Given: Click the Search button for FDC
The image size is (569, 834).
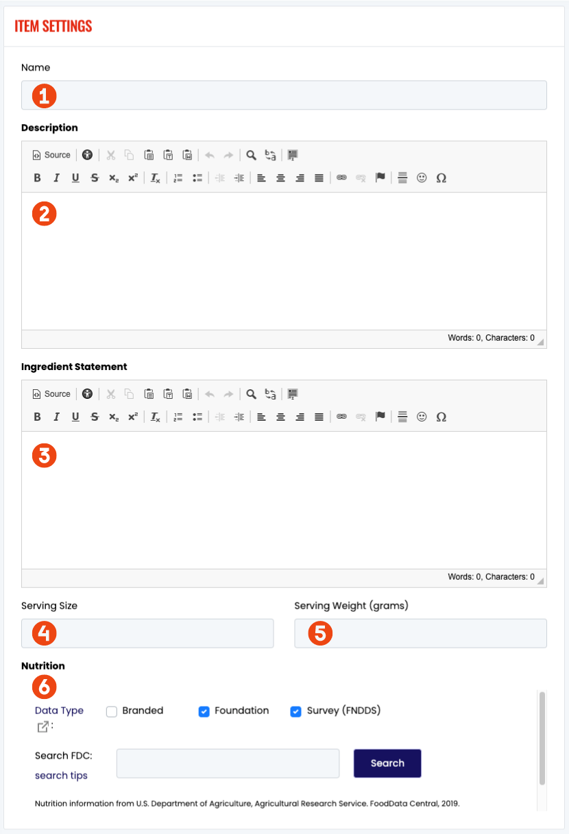Looking at the screenshot, I should click(x=387, y=763).
